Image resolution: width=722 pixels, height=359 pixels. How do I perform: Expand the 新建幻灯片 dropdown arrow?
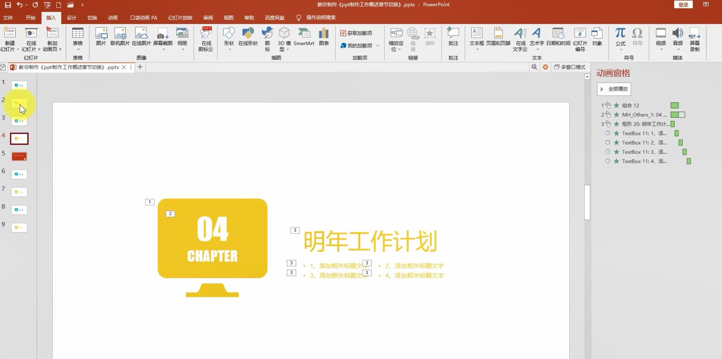pos(18,50)
